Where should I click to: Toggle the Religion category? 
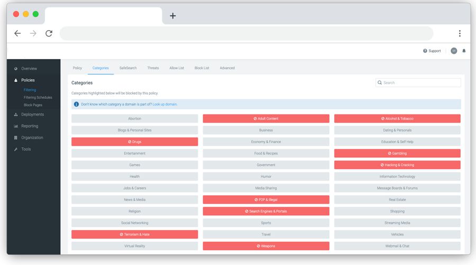pos(134,211)
